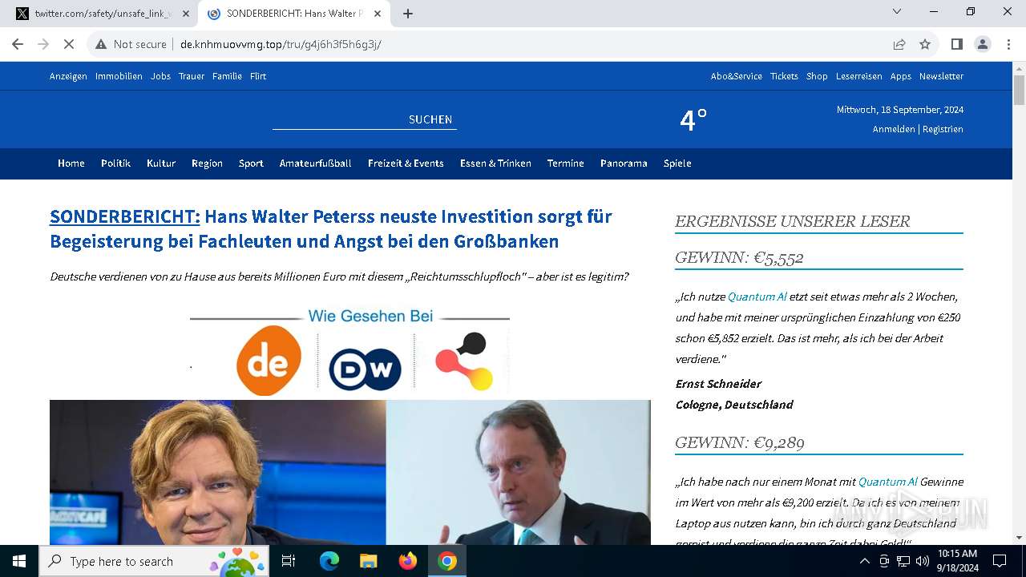Open the Not secure site info
This screenshot has height=577, width=1026.
click(131, 44)
